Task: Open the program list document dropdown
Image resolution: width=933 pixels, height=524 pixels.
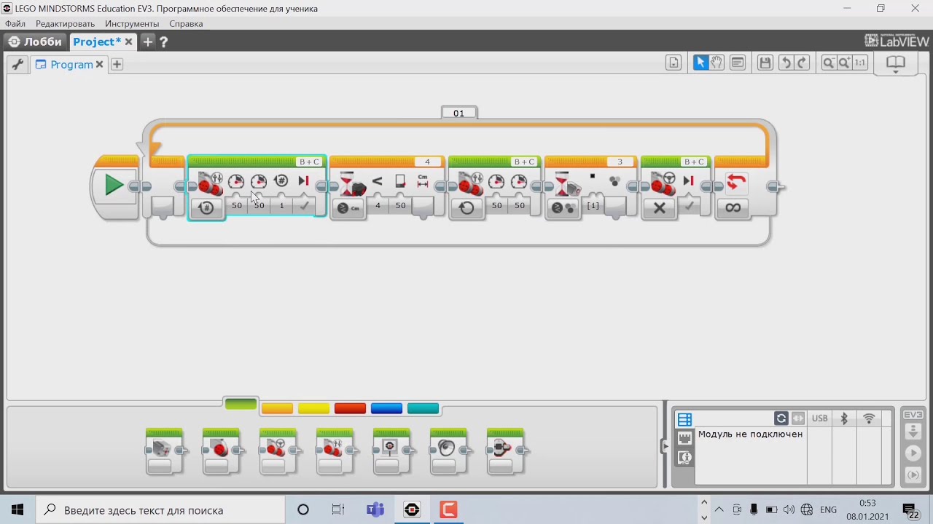Action: (674, 63)
